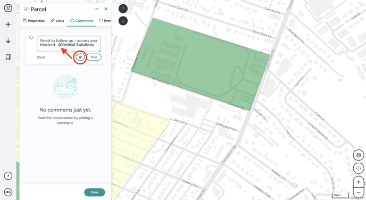Zoom in the map with the plus control
Viewport: 366px width, 200px height.
click(359, 182)
